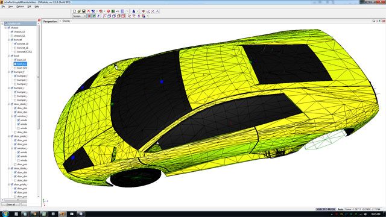Image resolution: width=386 pixels, height=217 pixels.
Task: Click the Windows Start button
Action: click(5, 214)
